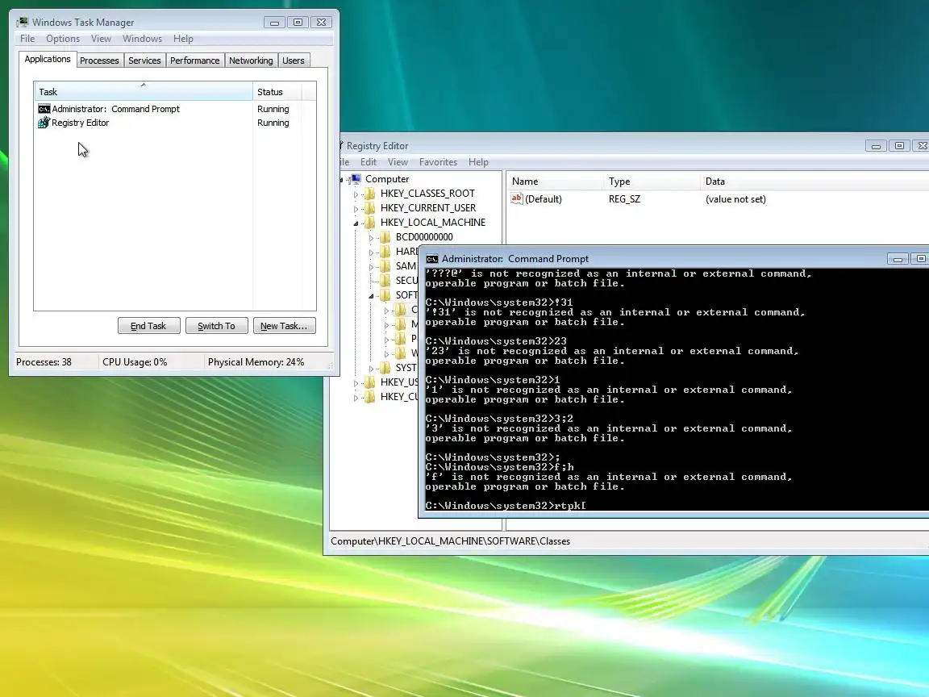
Task: Select the Administrator: Command Prompt task row
Action: point(175,109)
